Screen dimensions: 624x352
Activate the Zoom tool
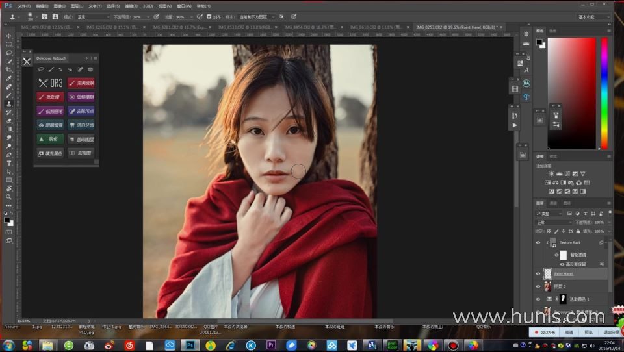[8, 197]
